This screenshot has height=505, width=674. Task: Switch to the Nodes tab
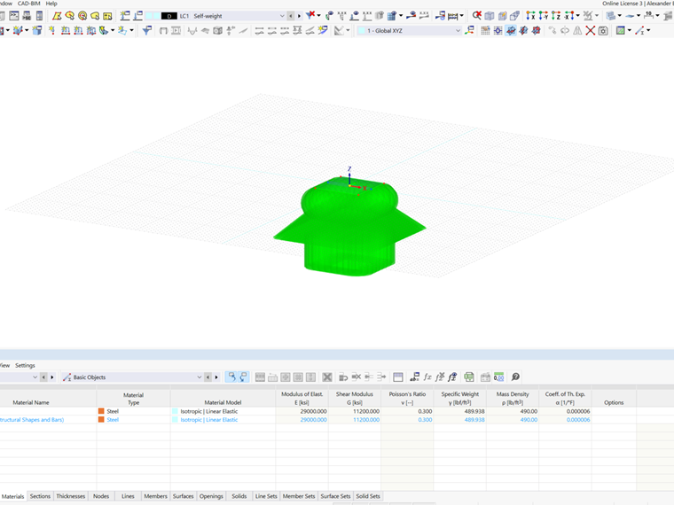[101, 496]
